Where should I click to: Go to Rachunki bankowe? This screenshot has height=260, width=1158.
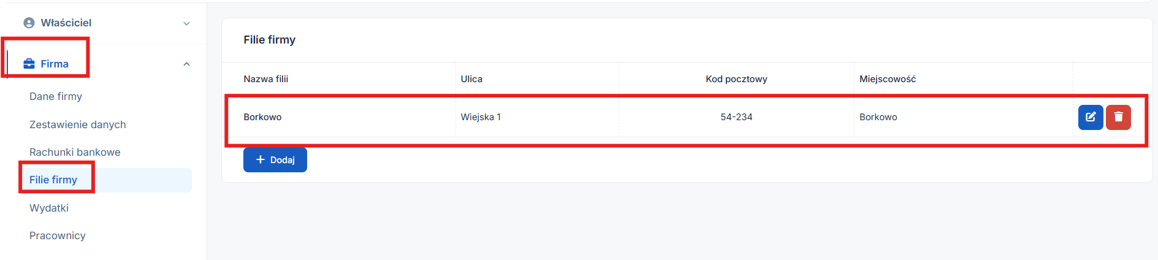pos(75,152)
